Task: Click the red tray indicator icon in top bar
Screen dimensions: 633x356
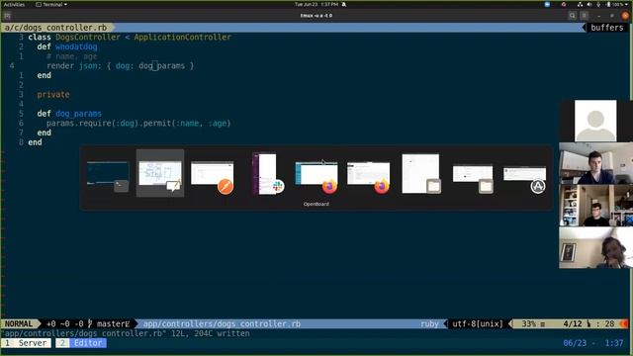Action: (564, 4)
